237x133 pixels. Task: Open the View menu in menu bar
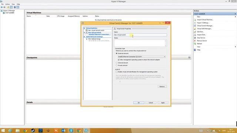(x=13, y=4)
